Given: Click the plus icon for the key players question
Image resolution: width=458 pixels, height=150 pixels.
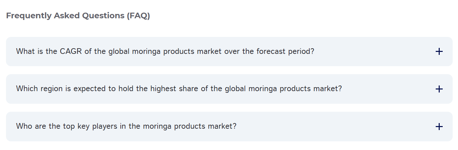Looking at the screenshot, I should coord(439,127).
